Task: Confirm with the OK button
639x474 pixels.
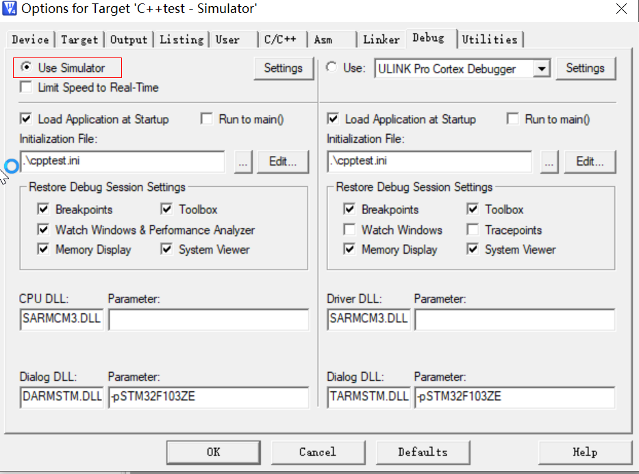Action: click(x=214, y=452)
